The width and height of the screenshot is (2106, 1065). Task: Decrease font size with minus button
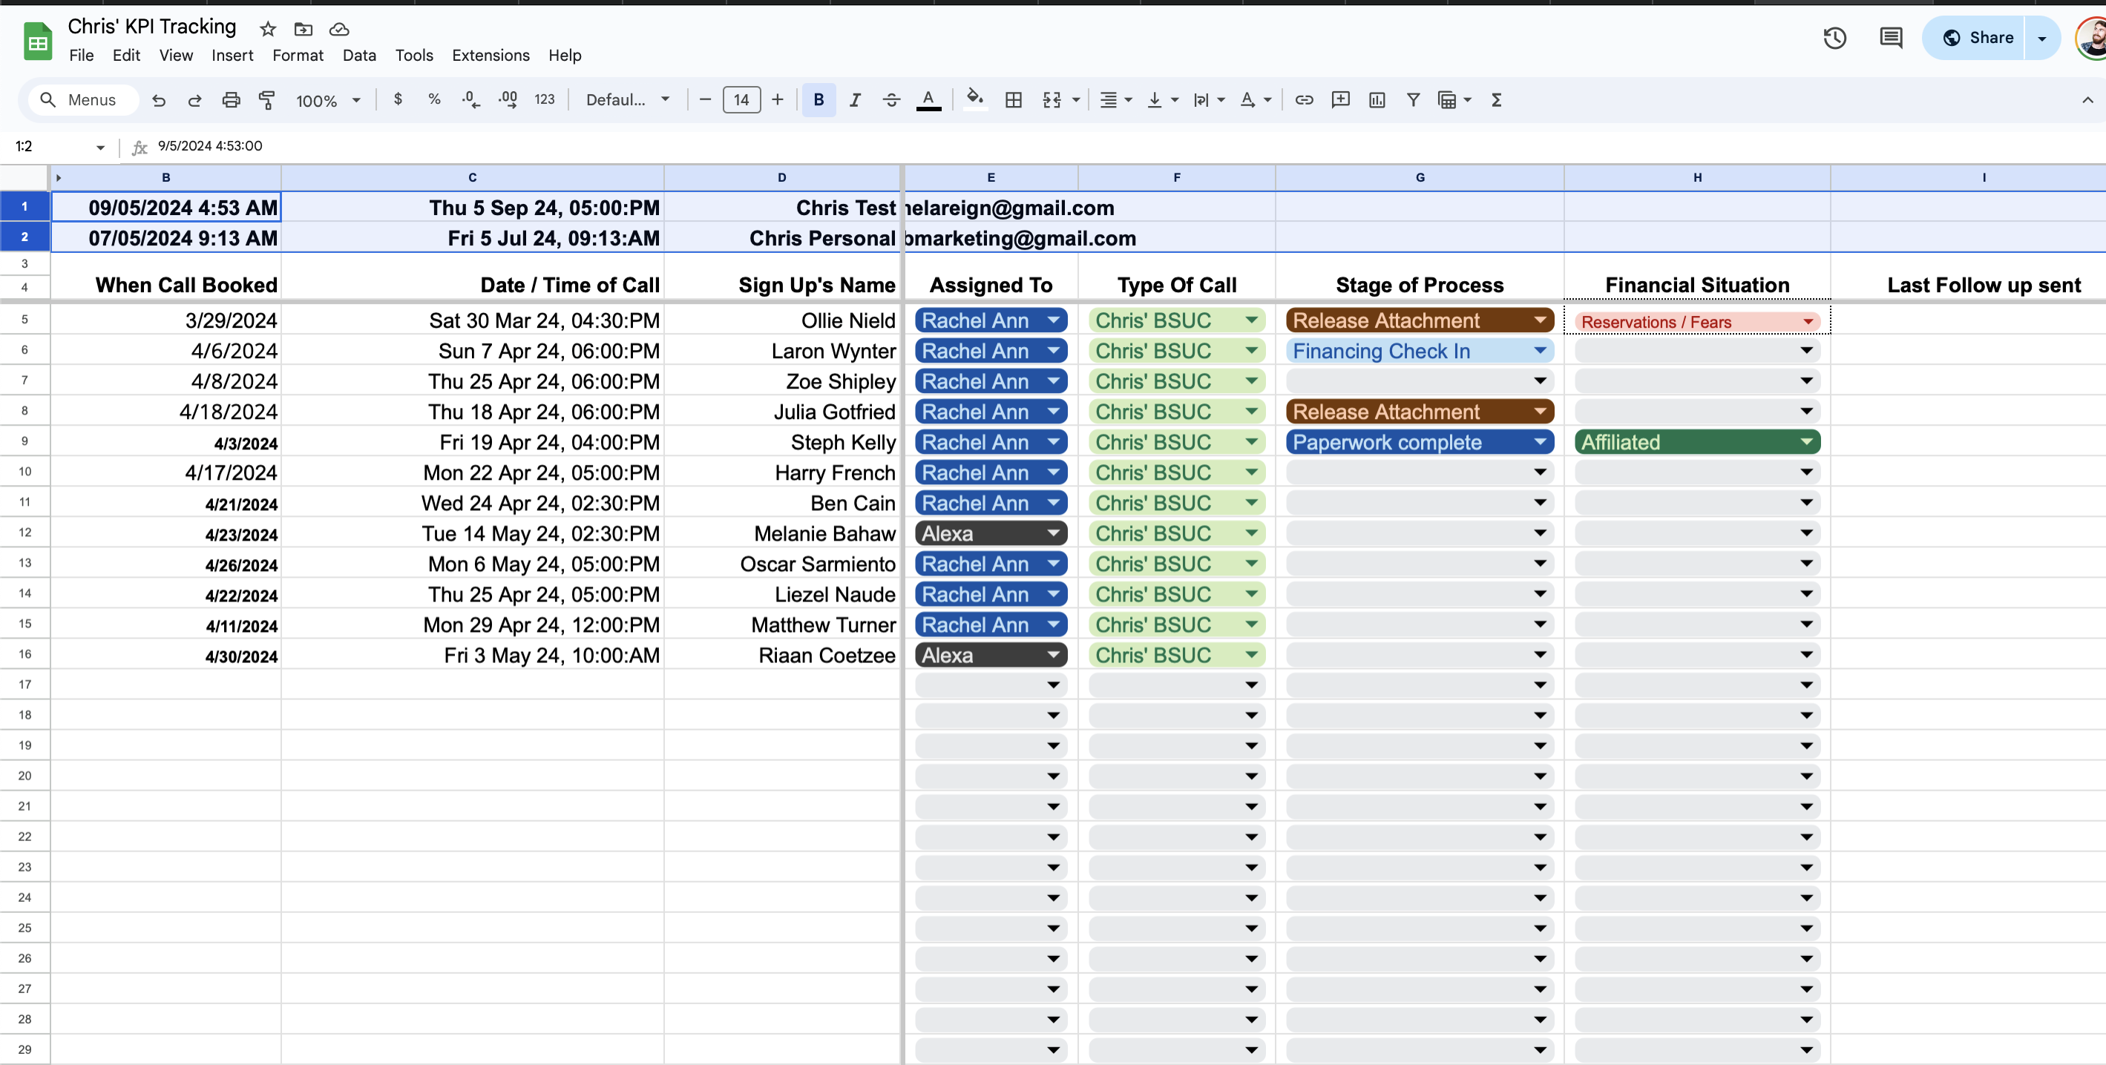coord(706,99)
